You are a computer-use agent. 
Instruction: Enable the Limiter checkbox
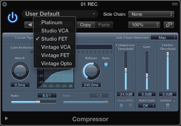point(168,106)
